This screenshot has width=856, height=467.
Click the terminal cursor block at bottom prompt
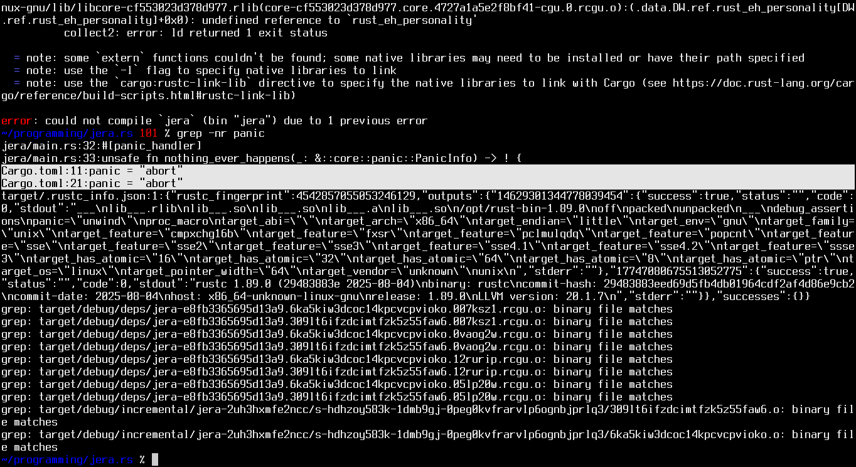pos(155,459)
